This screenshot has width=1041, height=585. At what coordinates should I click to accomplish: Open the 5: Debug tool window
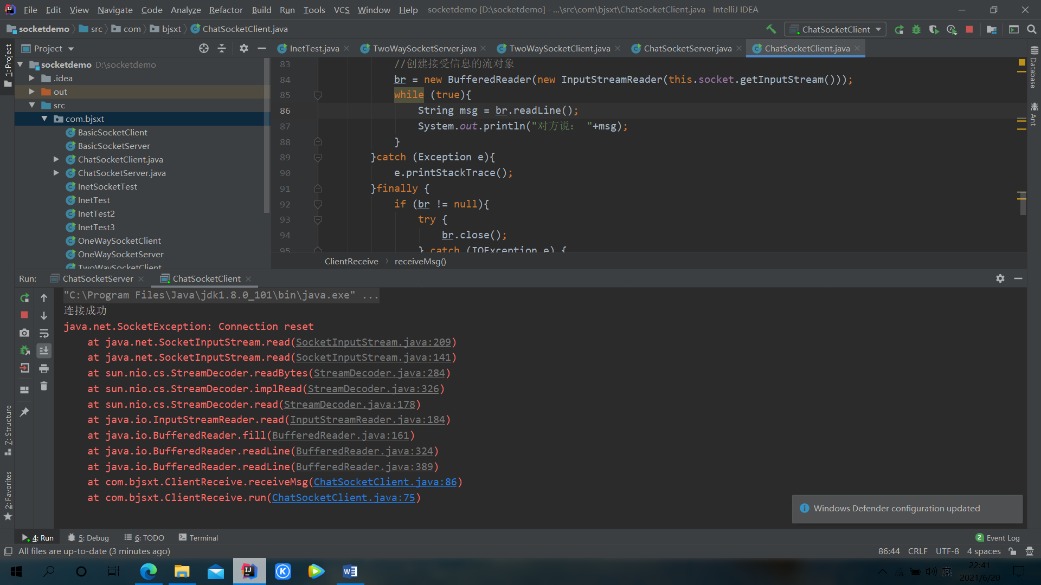point(88,537)
